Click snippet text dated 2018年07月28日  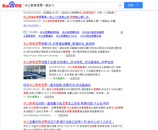tap(71, 13)
